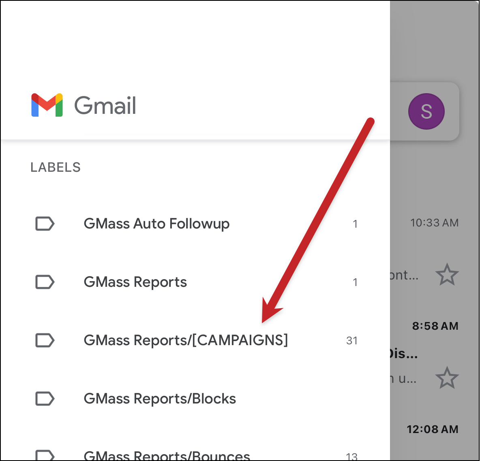Screen dimensions: 480x461
Task: Click the count 1 next to GMass Reports
Action: click(355, 282)
